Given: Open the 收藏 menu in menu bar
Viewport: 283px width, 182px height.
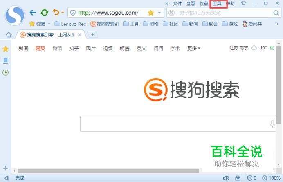Looking at the screenshot, I should click(x=204, y=4).
